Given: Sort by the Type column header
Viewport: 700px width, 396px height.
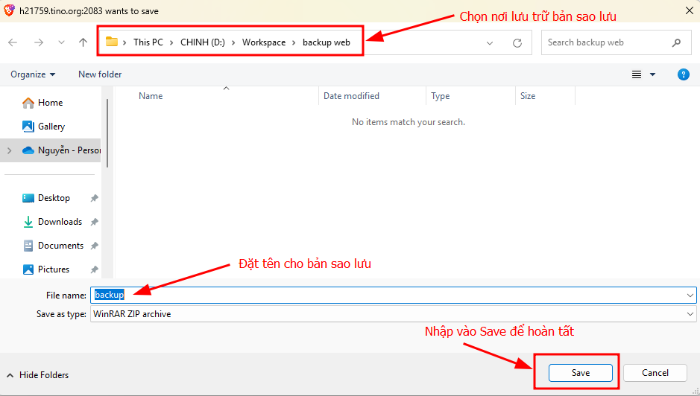Looking at the screenshot, I should pyautogui.click(x=440, y=96).
